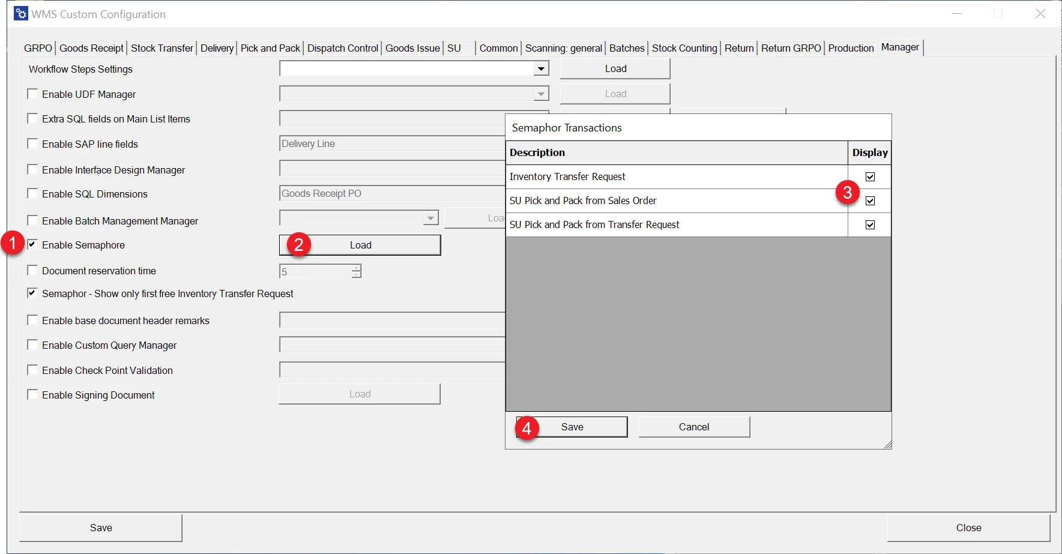Check the Document reservation time option
Image resolution: width=1062 pixels, height=554 pixels.
click(x=32, y=271)
